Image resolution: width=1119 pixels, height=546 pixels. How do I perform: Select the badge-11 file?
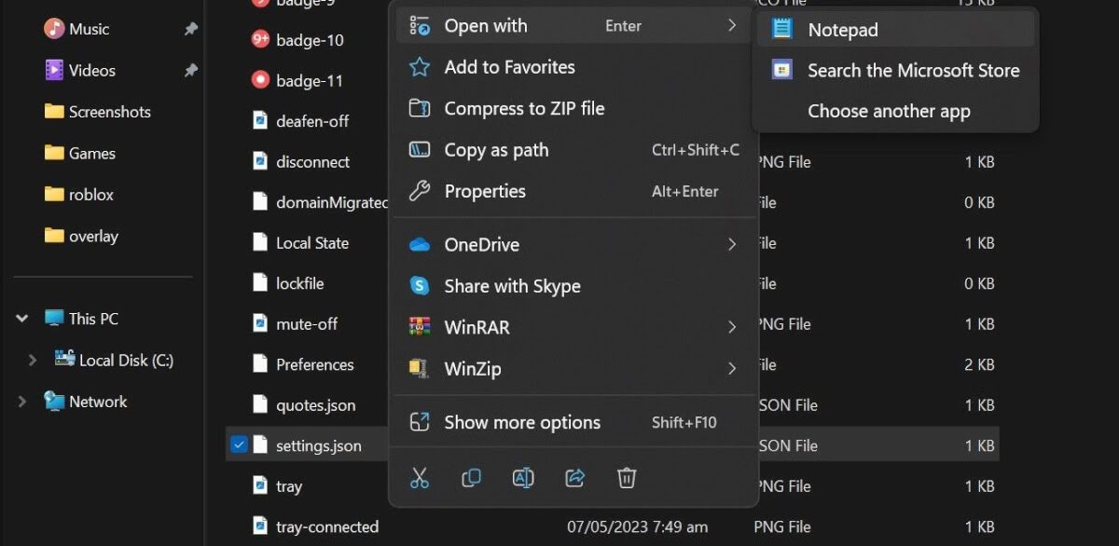309,80
